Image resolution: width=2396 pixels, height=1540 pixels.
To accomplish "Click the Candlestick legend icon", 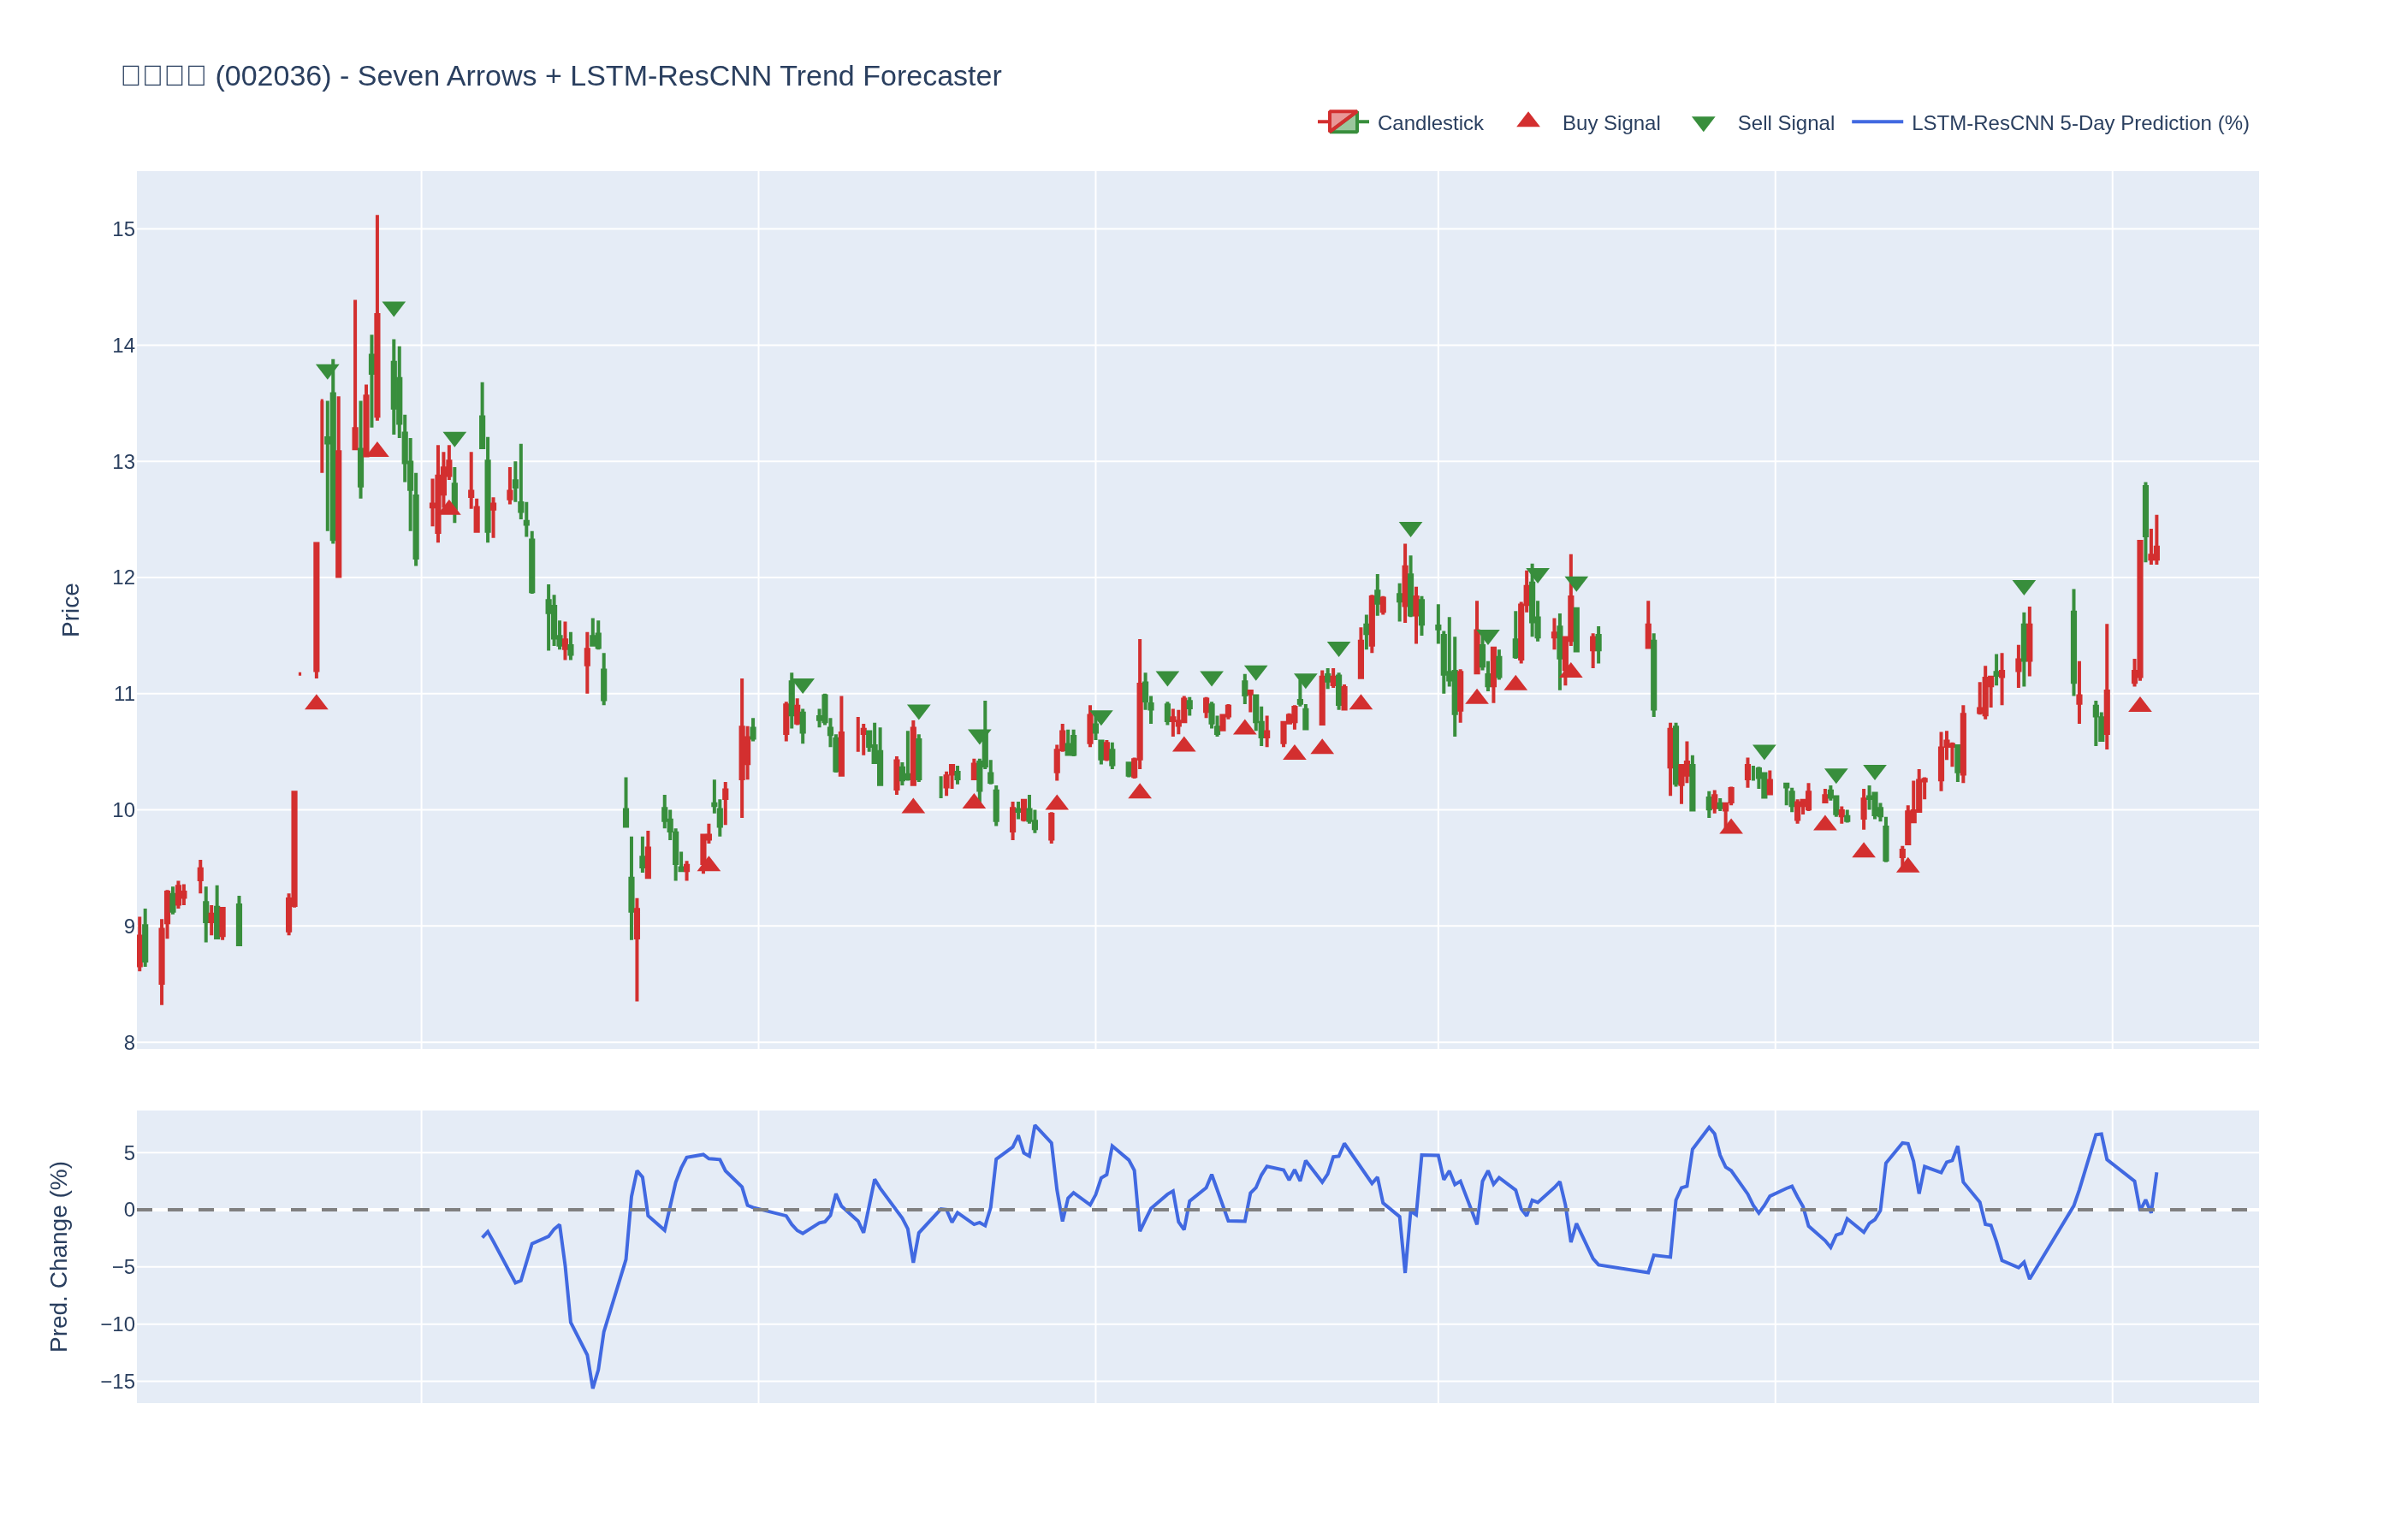I will coord(1342,122).
